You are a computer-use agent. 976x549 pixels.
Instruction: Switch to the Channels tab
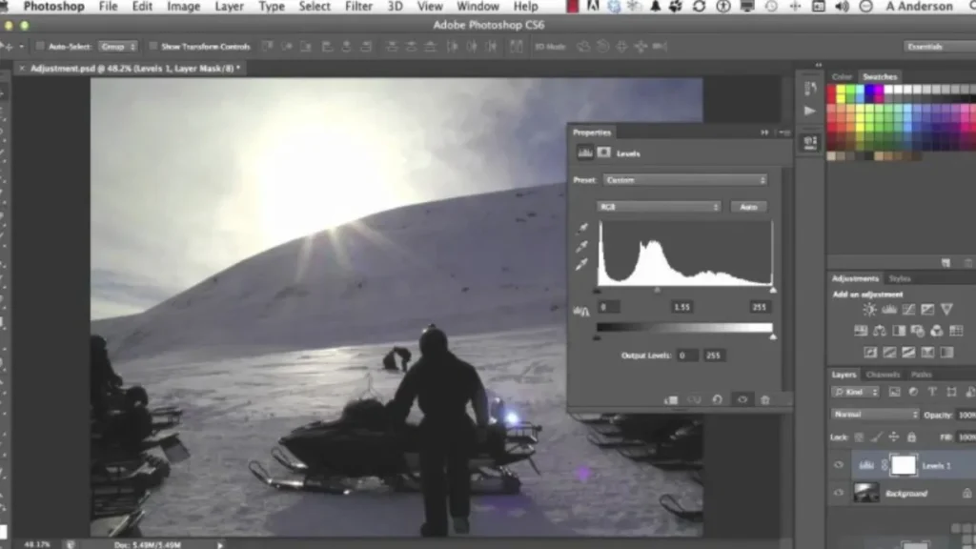[883, 374]
